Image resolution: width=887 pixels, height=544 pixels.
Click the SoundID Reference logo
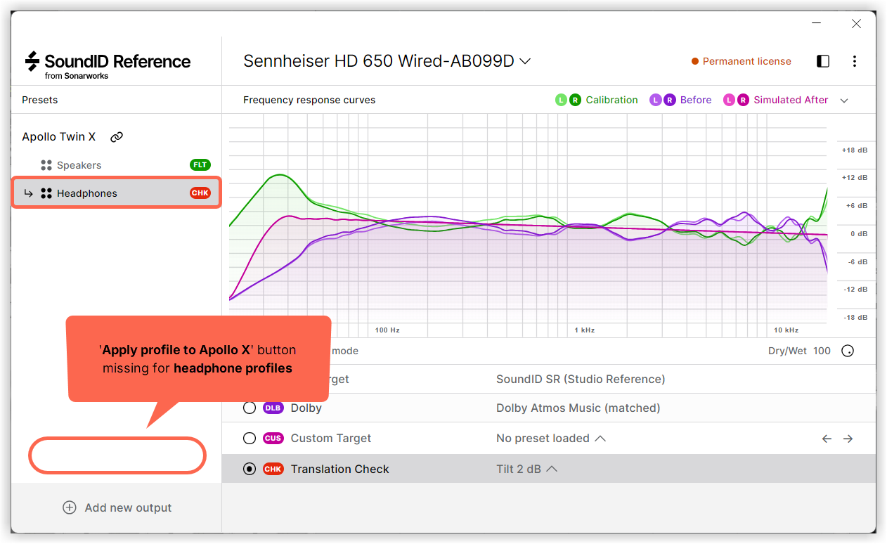point(108,65)
